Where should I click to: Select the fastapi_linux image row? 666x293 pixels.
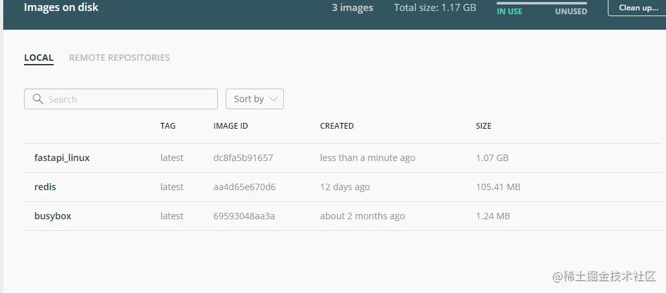coord(342,158)
